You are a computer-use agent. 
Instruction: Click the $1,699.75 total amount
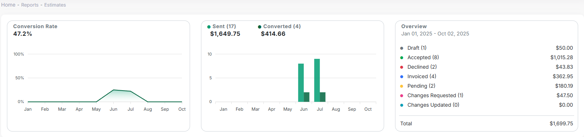click(561, 123)
